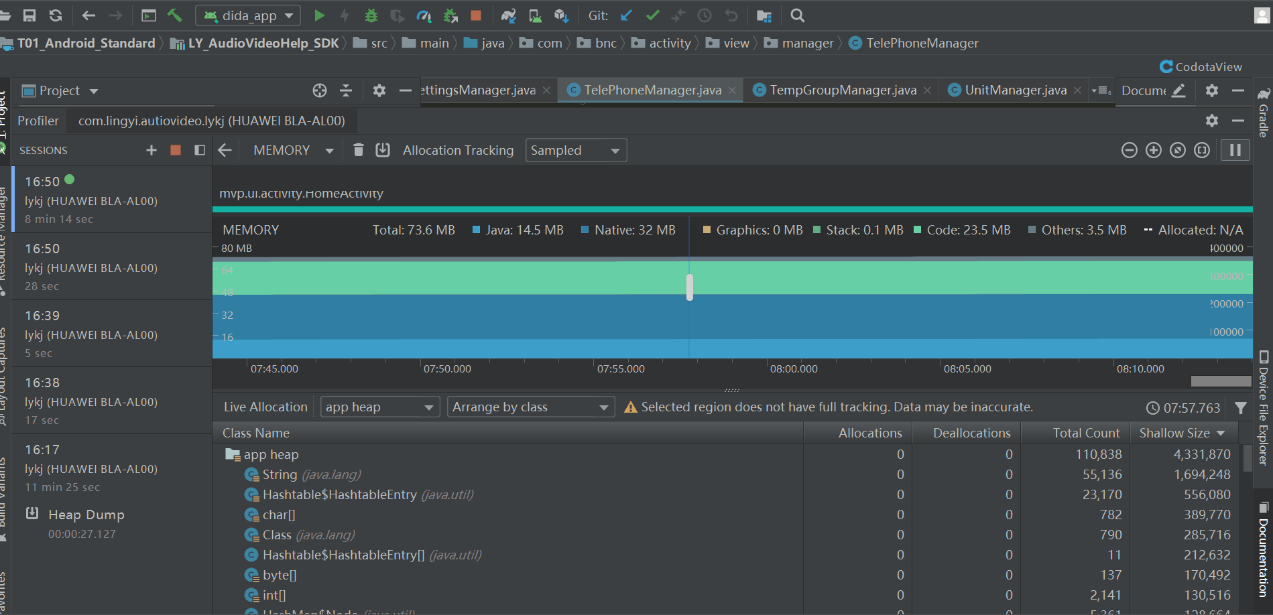Locate the opened file in Project panel

(320, 90)
